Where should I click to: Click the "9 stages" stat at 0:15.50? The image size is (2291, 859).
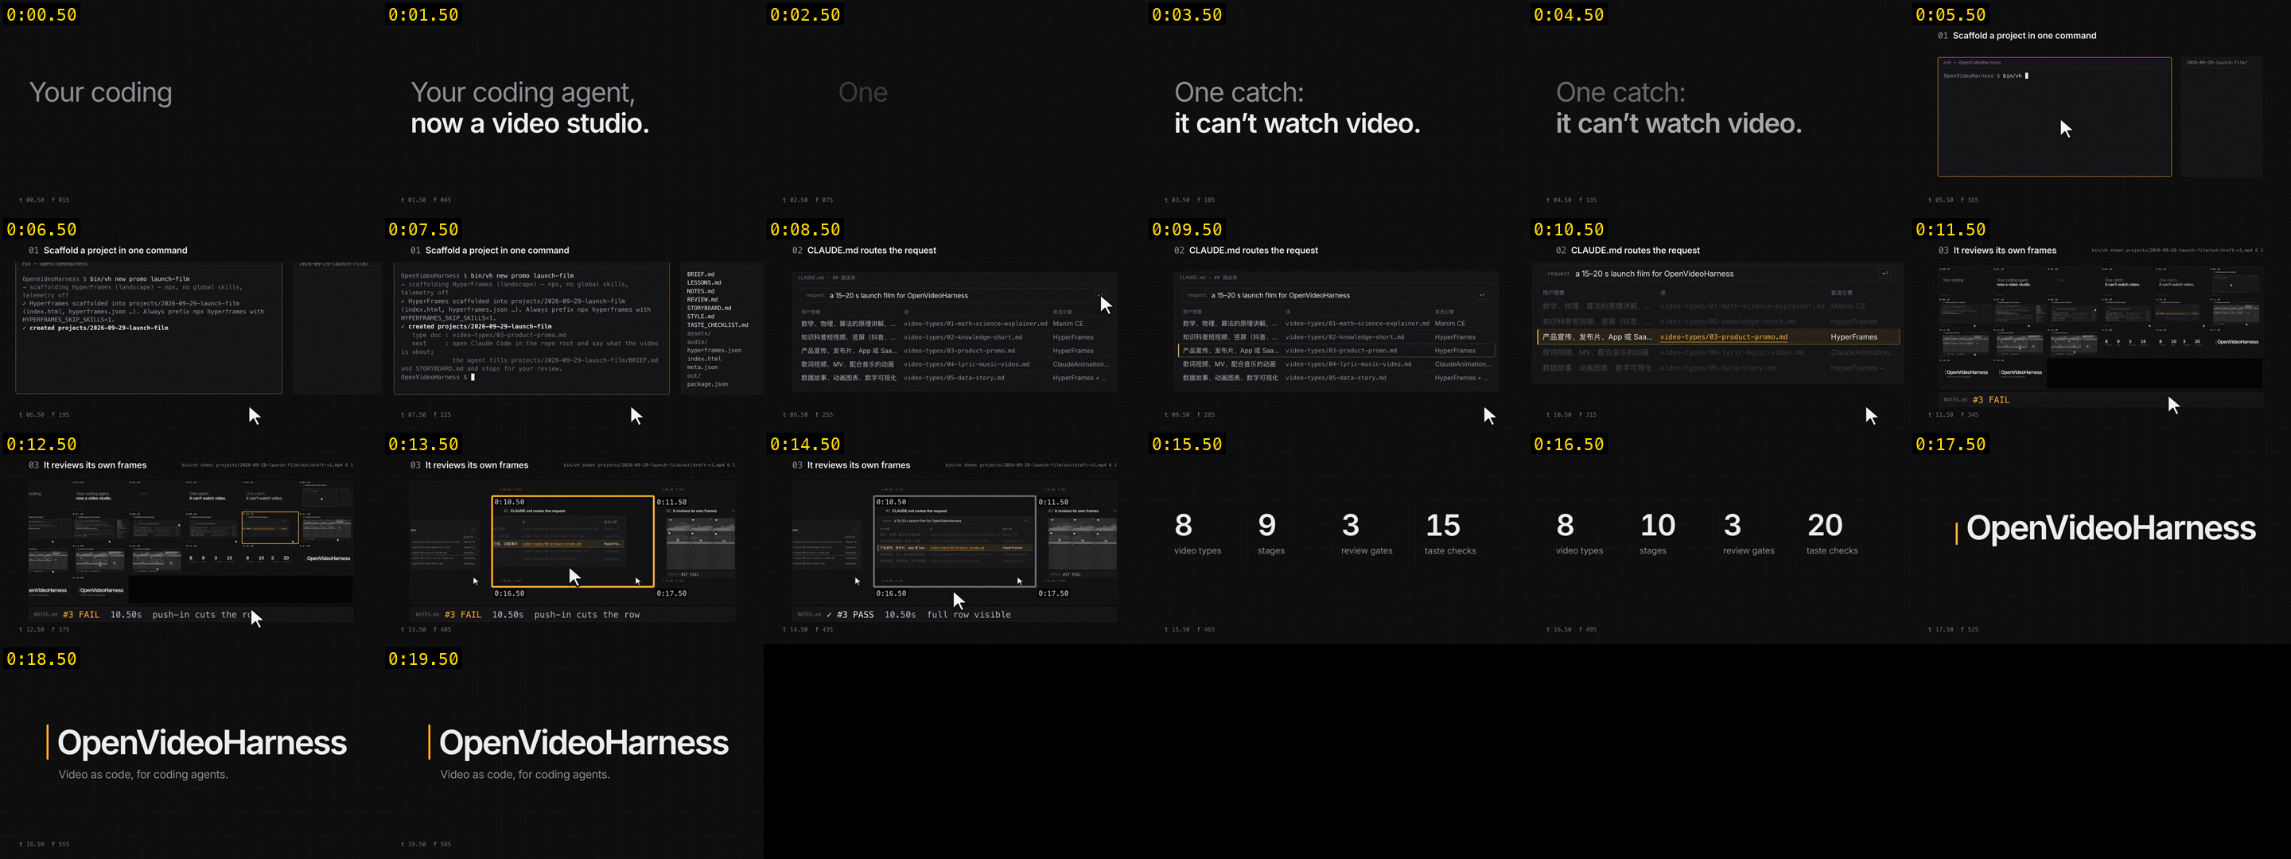[x=1271, y=534]
